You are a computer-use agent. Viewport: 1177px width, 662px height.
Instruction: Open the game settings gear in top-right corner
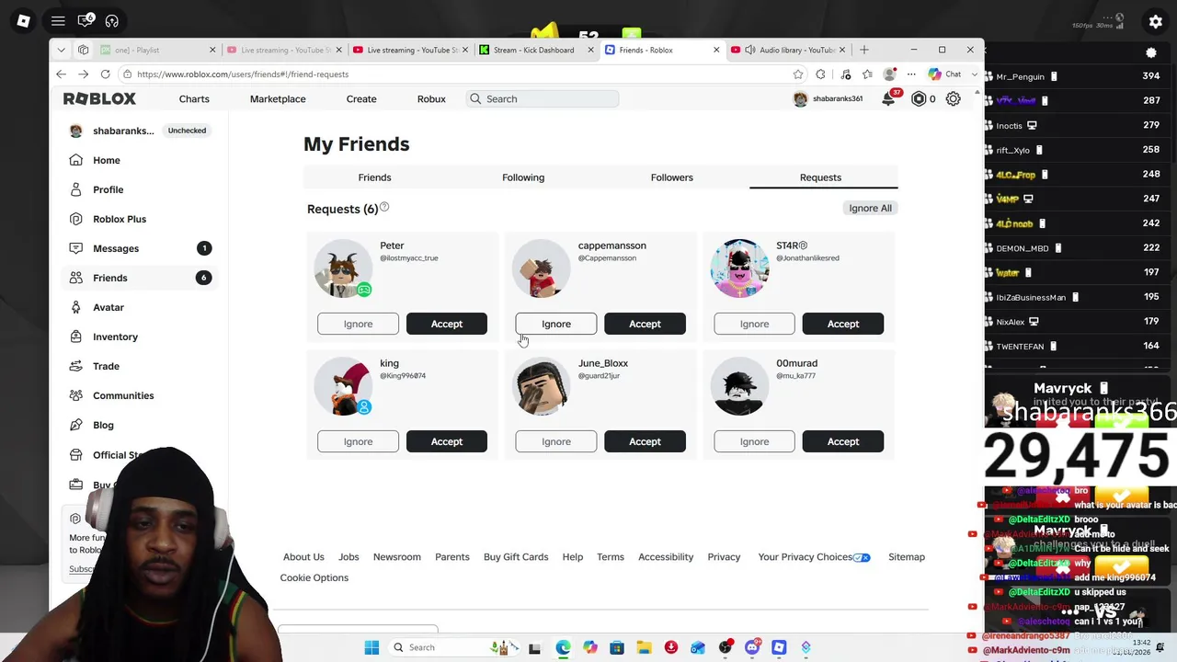click(x=1156, y=21)
